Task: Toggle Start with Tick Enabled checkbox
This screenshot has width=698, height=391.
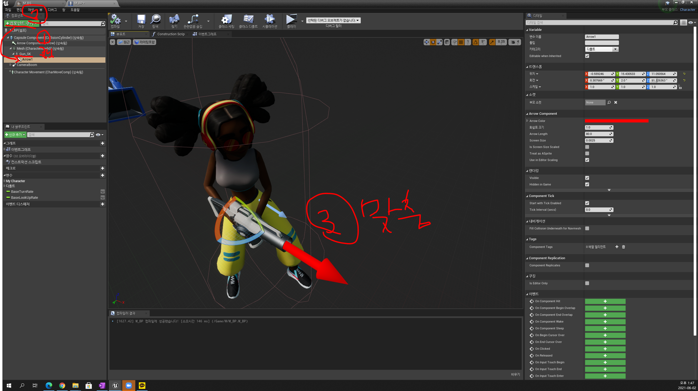Action: 587,203
